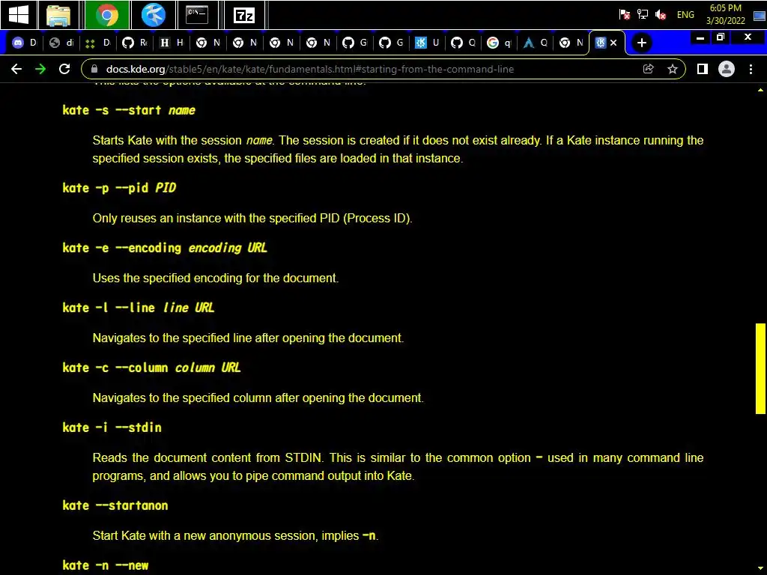
Task: Switch to the globe-icon 'di' tab
Action: 61,43
